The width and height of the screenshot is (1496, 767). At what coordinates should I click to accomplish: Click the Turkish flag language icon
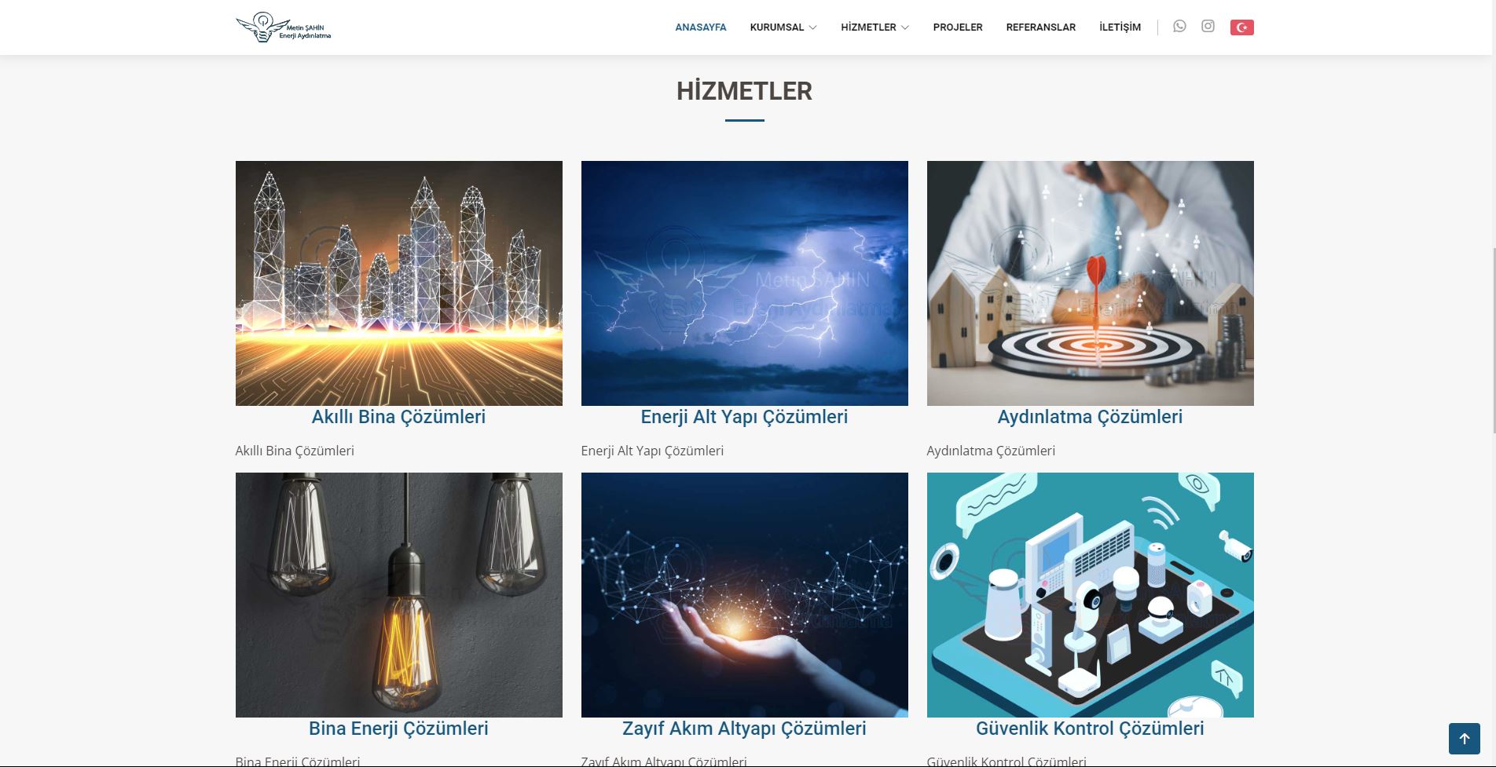point(1241,27)
